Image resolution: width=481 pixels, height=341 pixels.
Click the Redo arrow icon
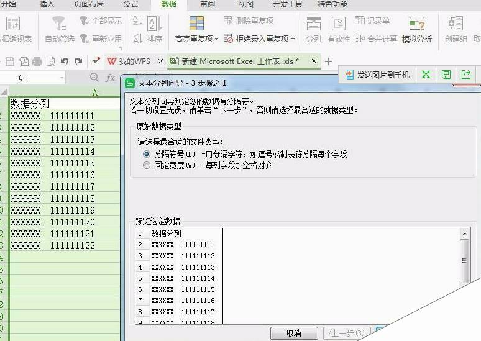pyautogui.click(x=78, y=61)
